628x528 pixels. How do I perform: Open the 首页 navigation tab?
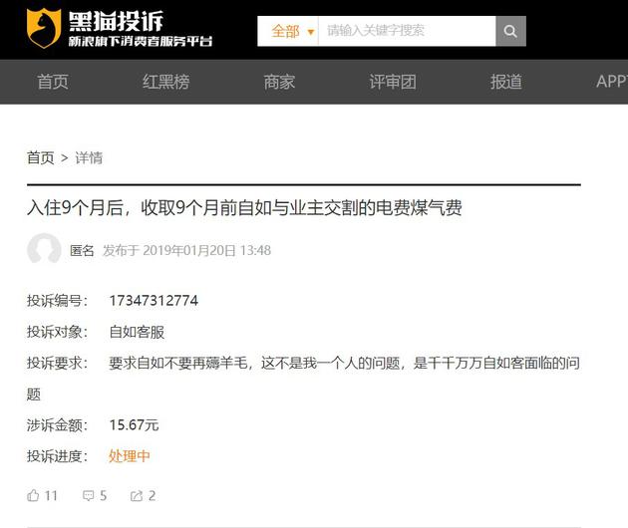(x=53, y=82)
